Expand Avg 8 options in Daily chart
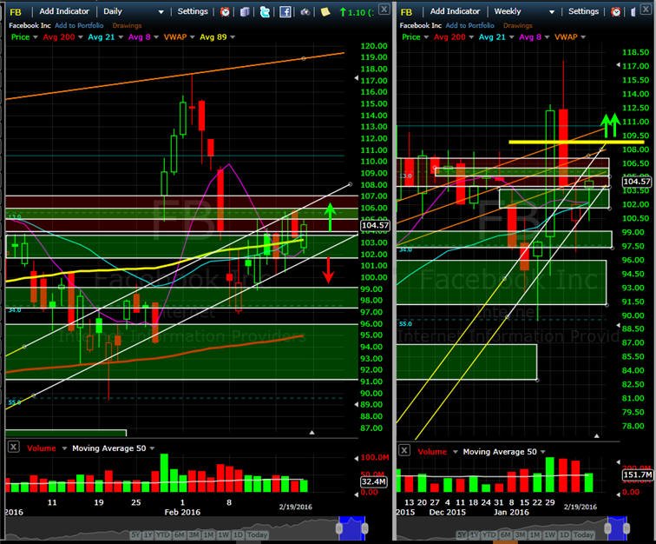Viewport: 656px width, 544px height. click(x=156, y=37)
